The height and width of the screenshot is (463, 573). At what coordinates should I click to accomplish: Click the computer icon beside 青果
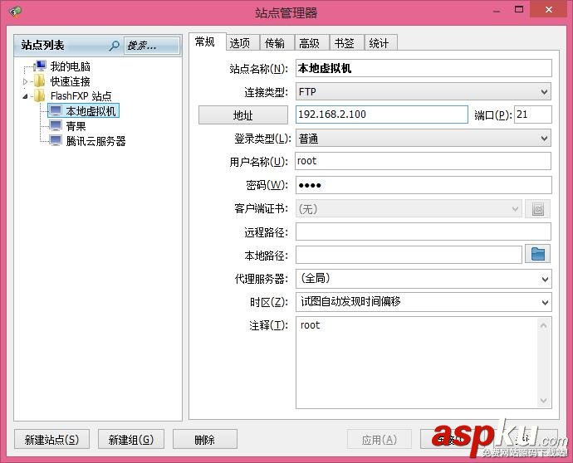pyautogui.click(x=56, y=125)
